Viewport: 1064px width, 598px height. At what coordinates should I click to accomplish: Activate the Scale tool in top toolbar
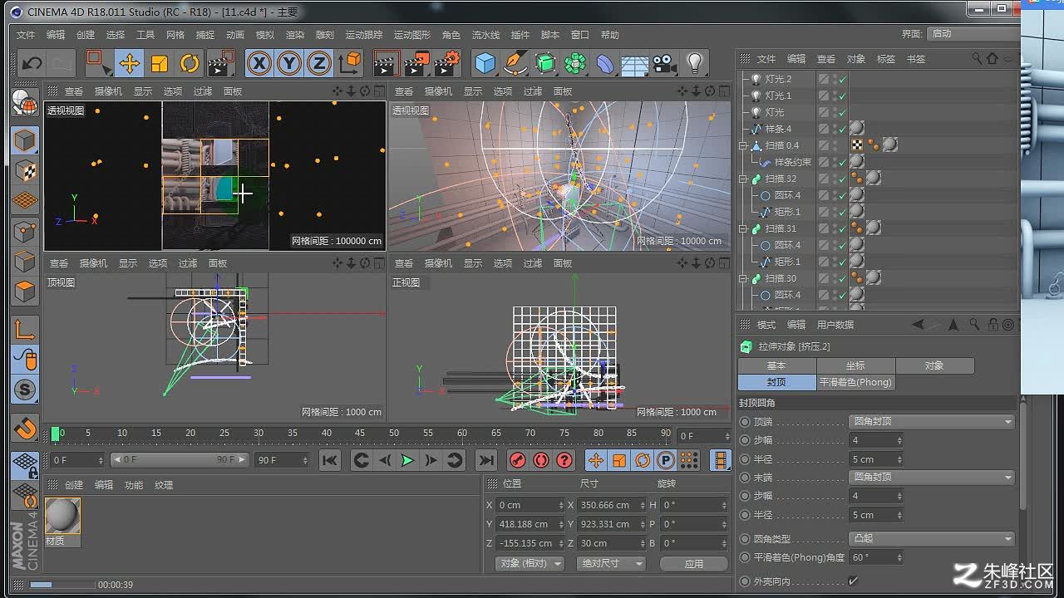[x=159, y=63]
